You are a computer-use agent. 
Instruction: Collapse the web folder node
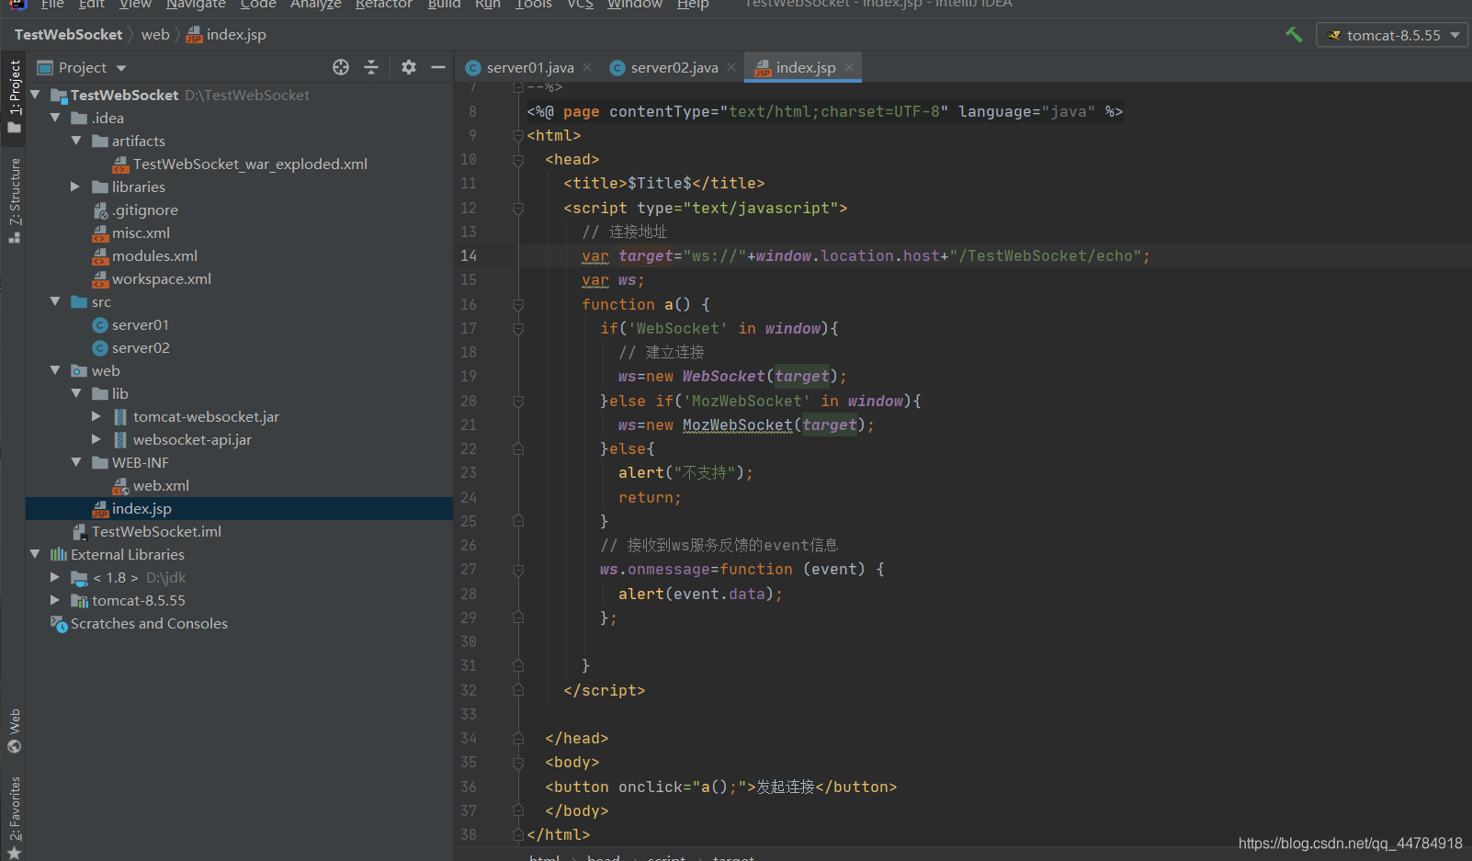[x=55, y=370]
